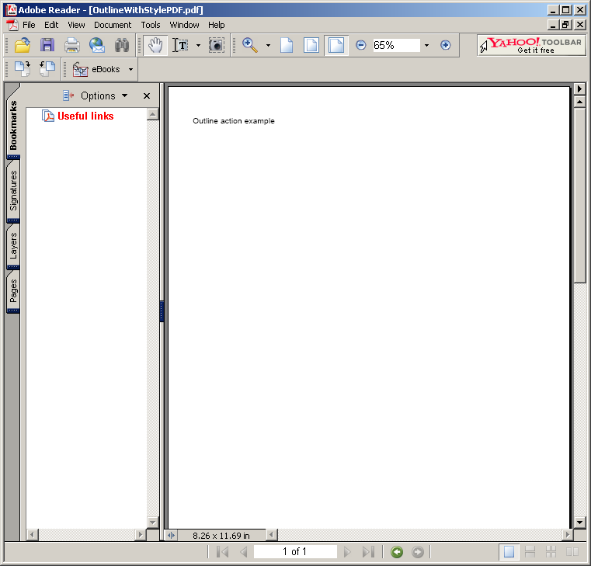Open the Tools menu
Image resolution: width=591 pixels, height=566 pixels.
pos(151,25)
